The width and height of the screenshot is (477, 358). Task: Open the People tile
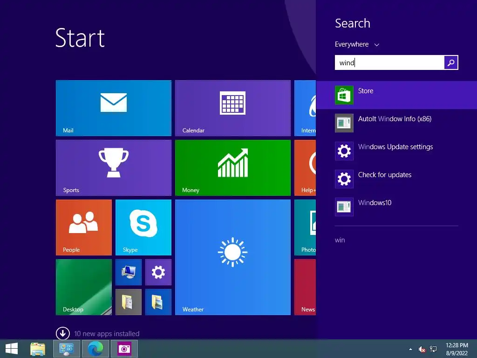pos(84,227)
